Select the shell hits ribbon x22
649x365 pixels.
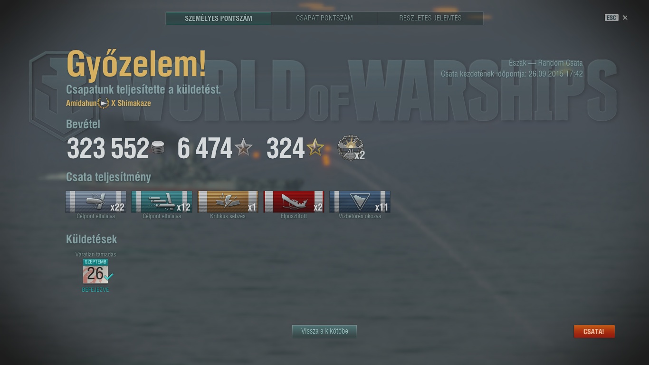95,202
